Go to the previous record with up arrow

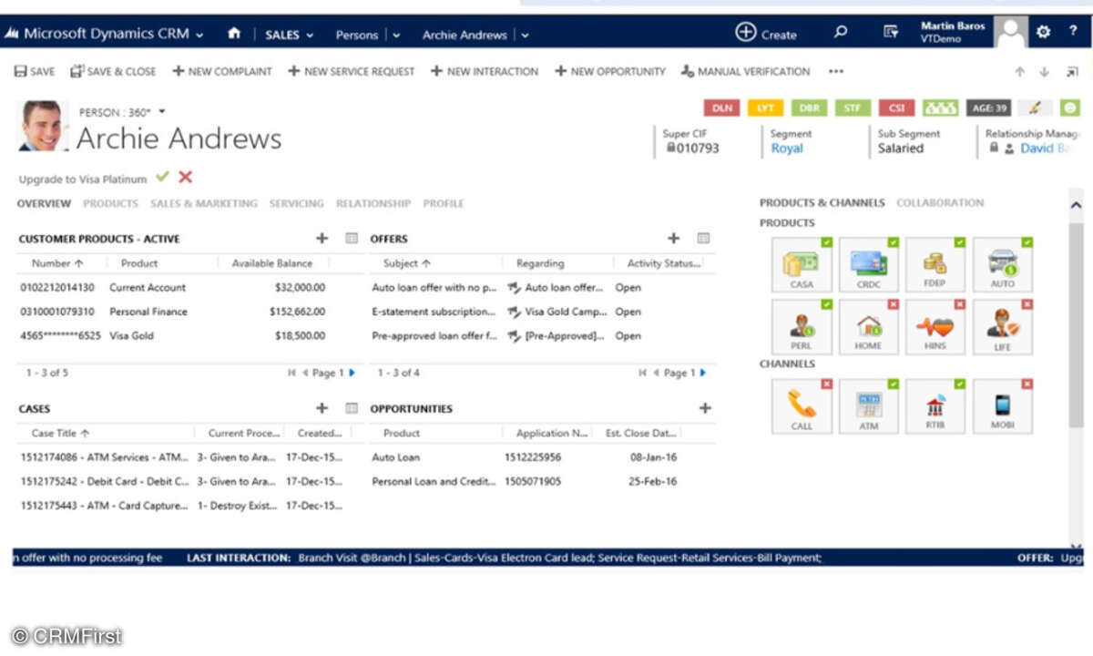[1020, 71]
